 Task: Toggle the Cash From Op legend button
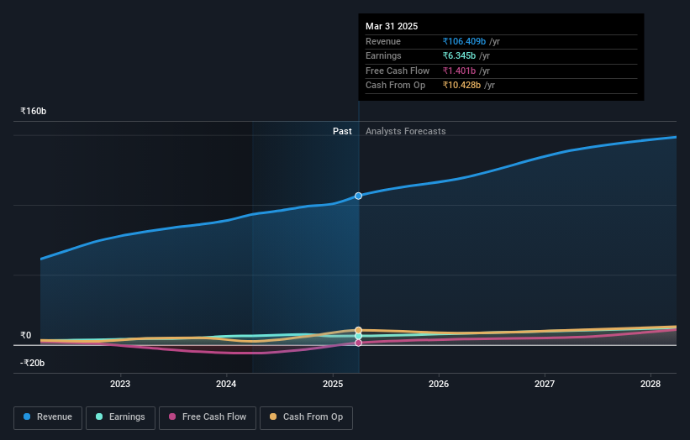pyautogui.click(x=306, y=417)
